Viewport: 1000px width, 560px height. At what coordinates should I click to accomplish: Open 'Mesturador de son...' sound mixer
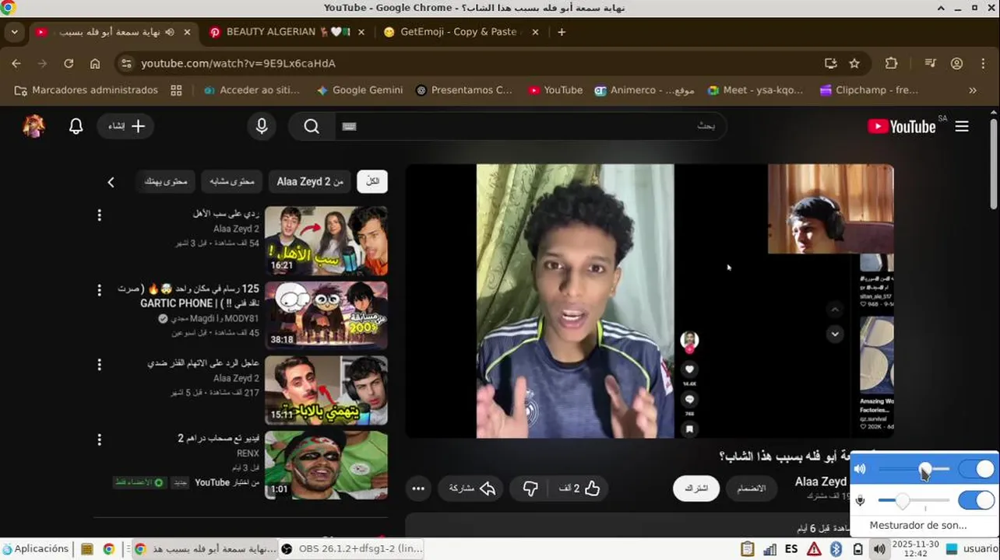(x=918, y=525)
